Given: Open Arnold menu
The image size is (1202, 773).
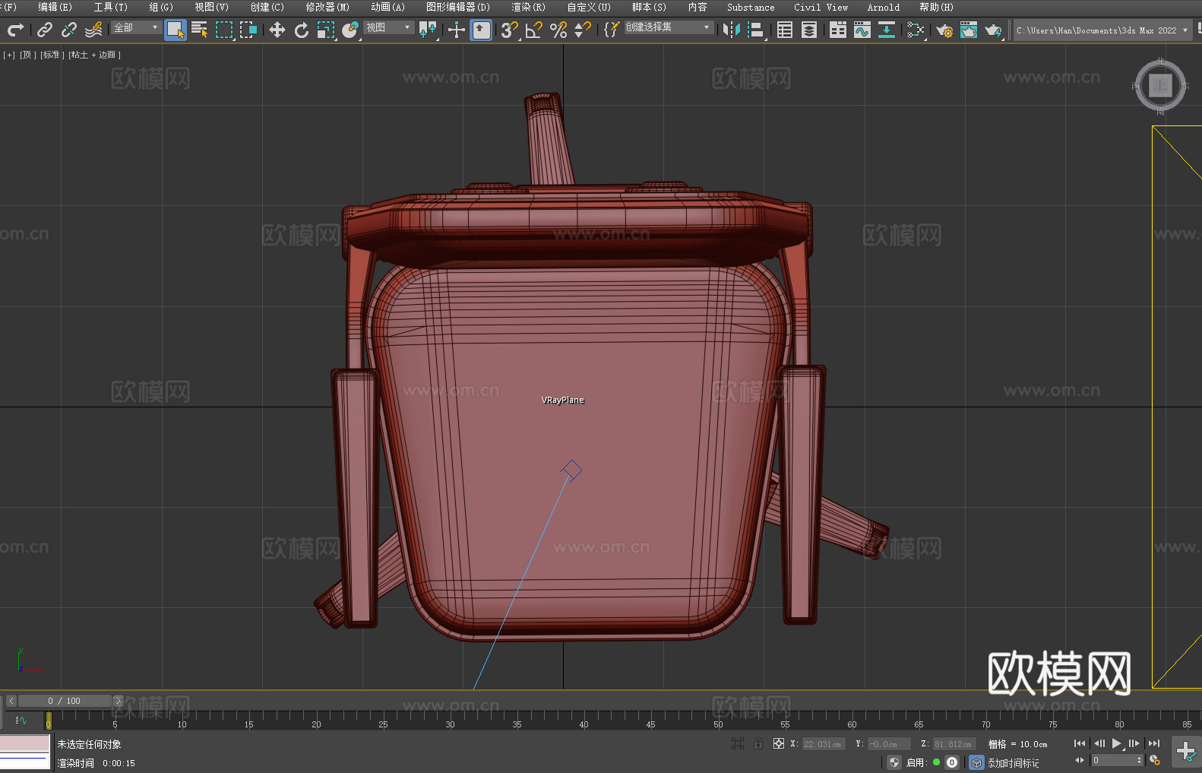Looking at the screenshot, I should click(884, 7).
